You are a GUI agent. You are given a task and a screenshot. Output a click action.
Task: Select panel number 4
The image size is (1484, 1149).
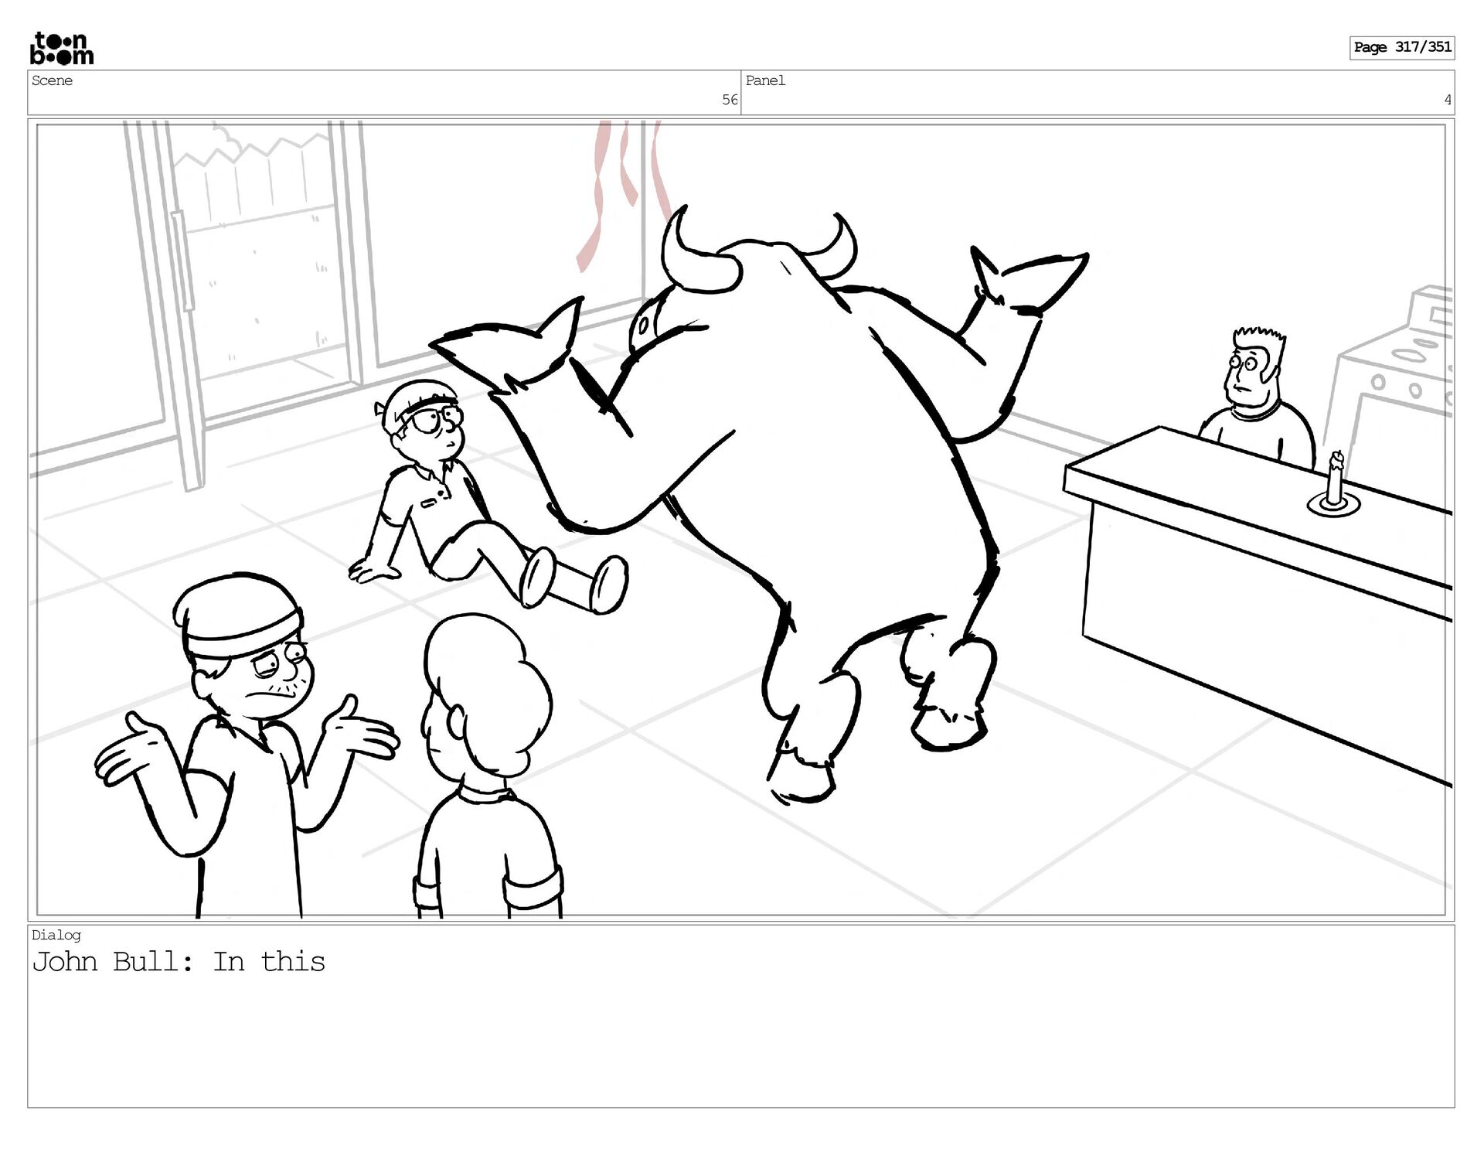tap(1447, 100)
